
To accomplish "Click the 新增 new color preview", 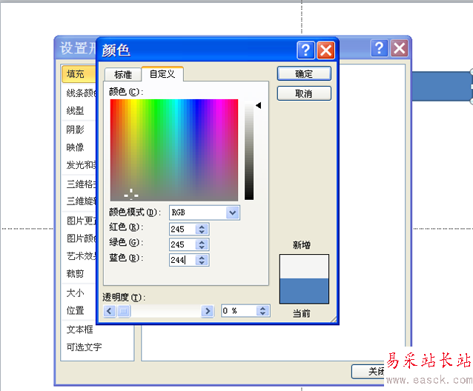I will [x=304, y=267].
